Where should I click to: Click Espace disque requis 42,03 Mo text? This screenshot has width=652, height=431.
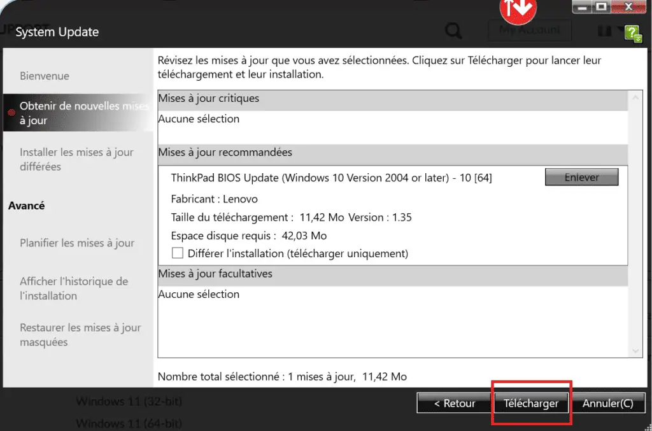coord(249,236)
